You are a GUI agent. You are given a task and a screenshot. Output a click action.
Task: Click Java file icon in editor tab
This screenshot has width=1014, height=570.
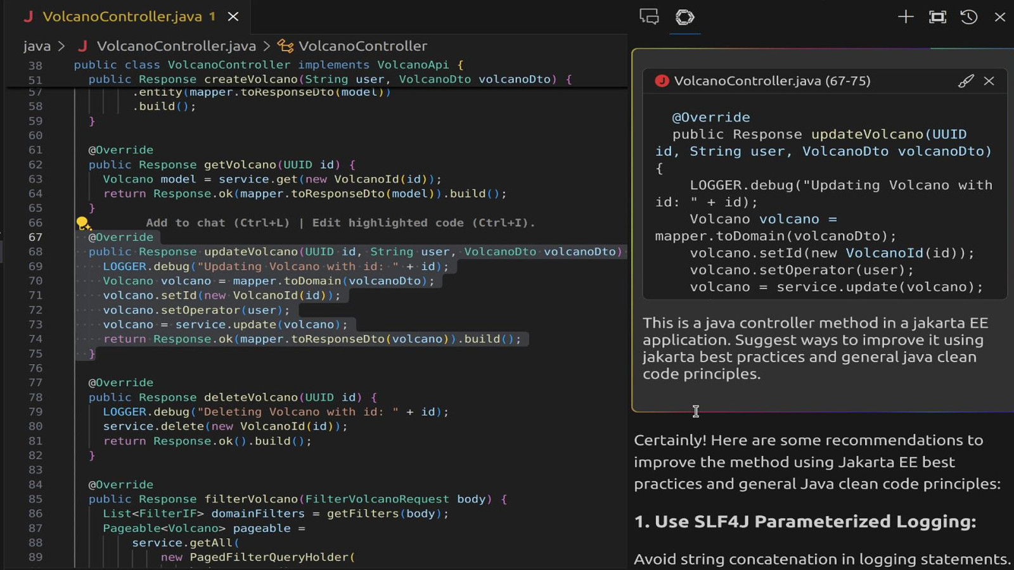(x=28, y=16)
